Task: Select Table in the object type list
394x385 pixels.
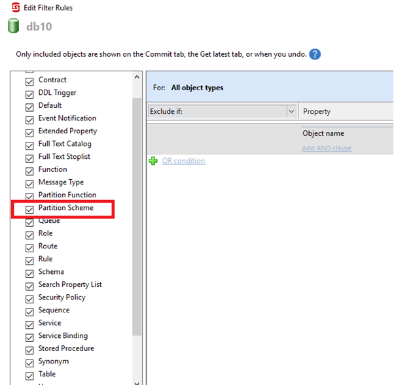Action: pos(46,375)
